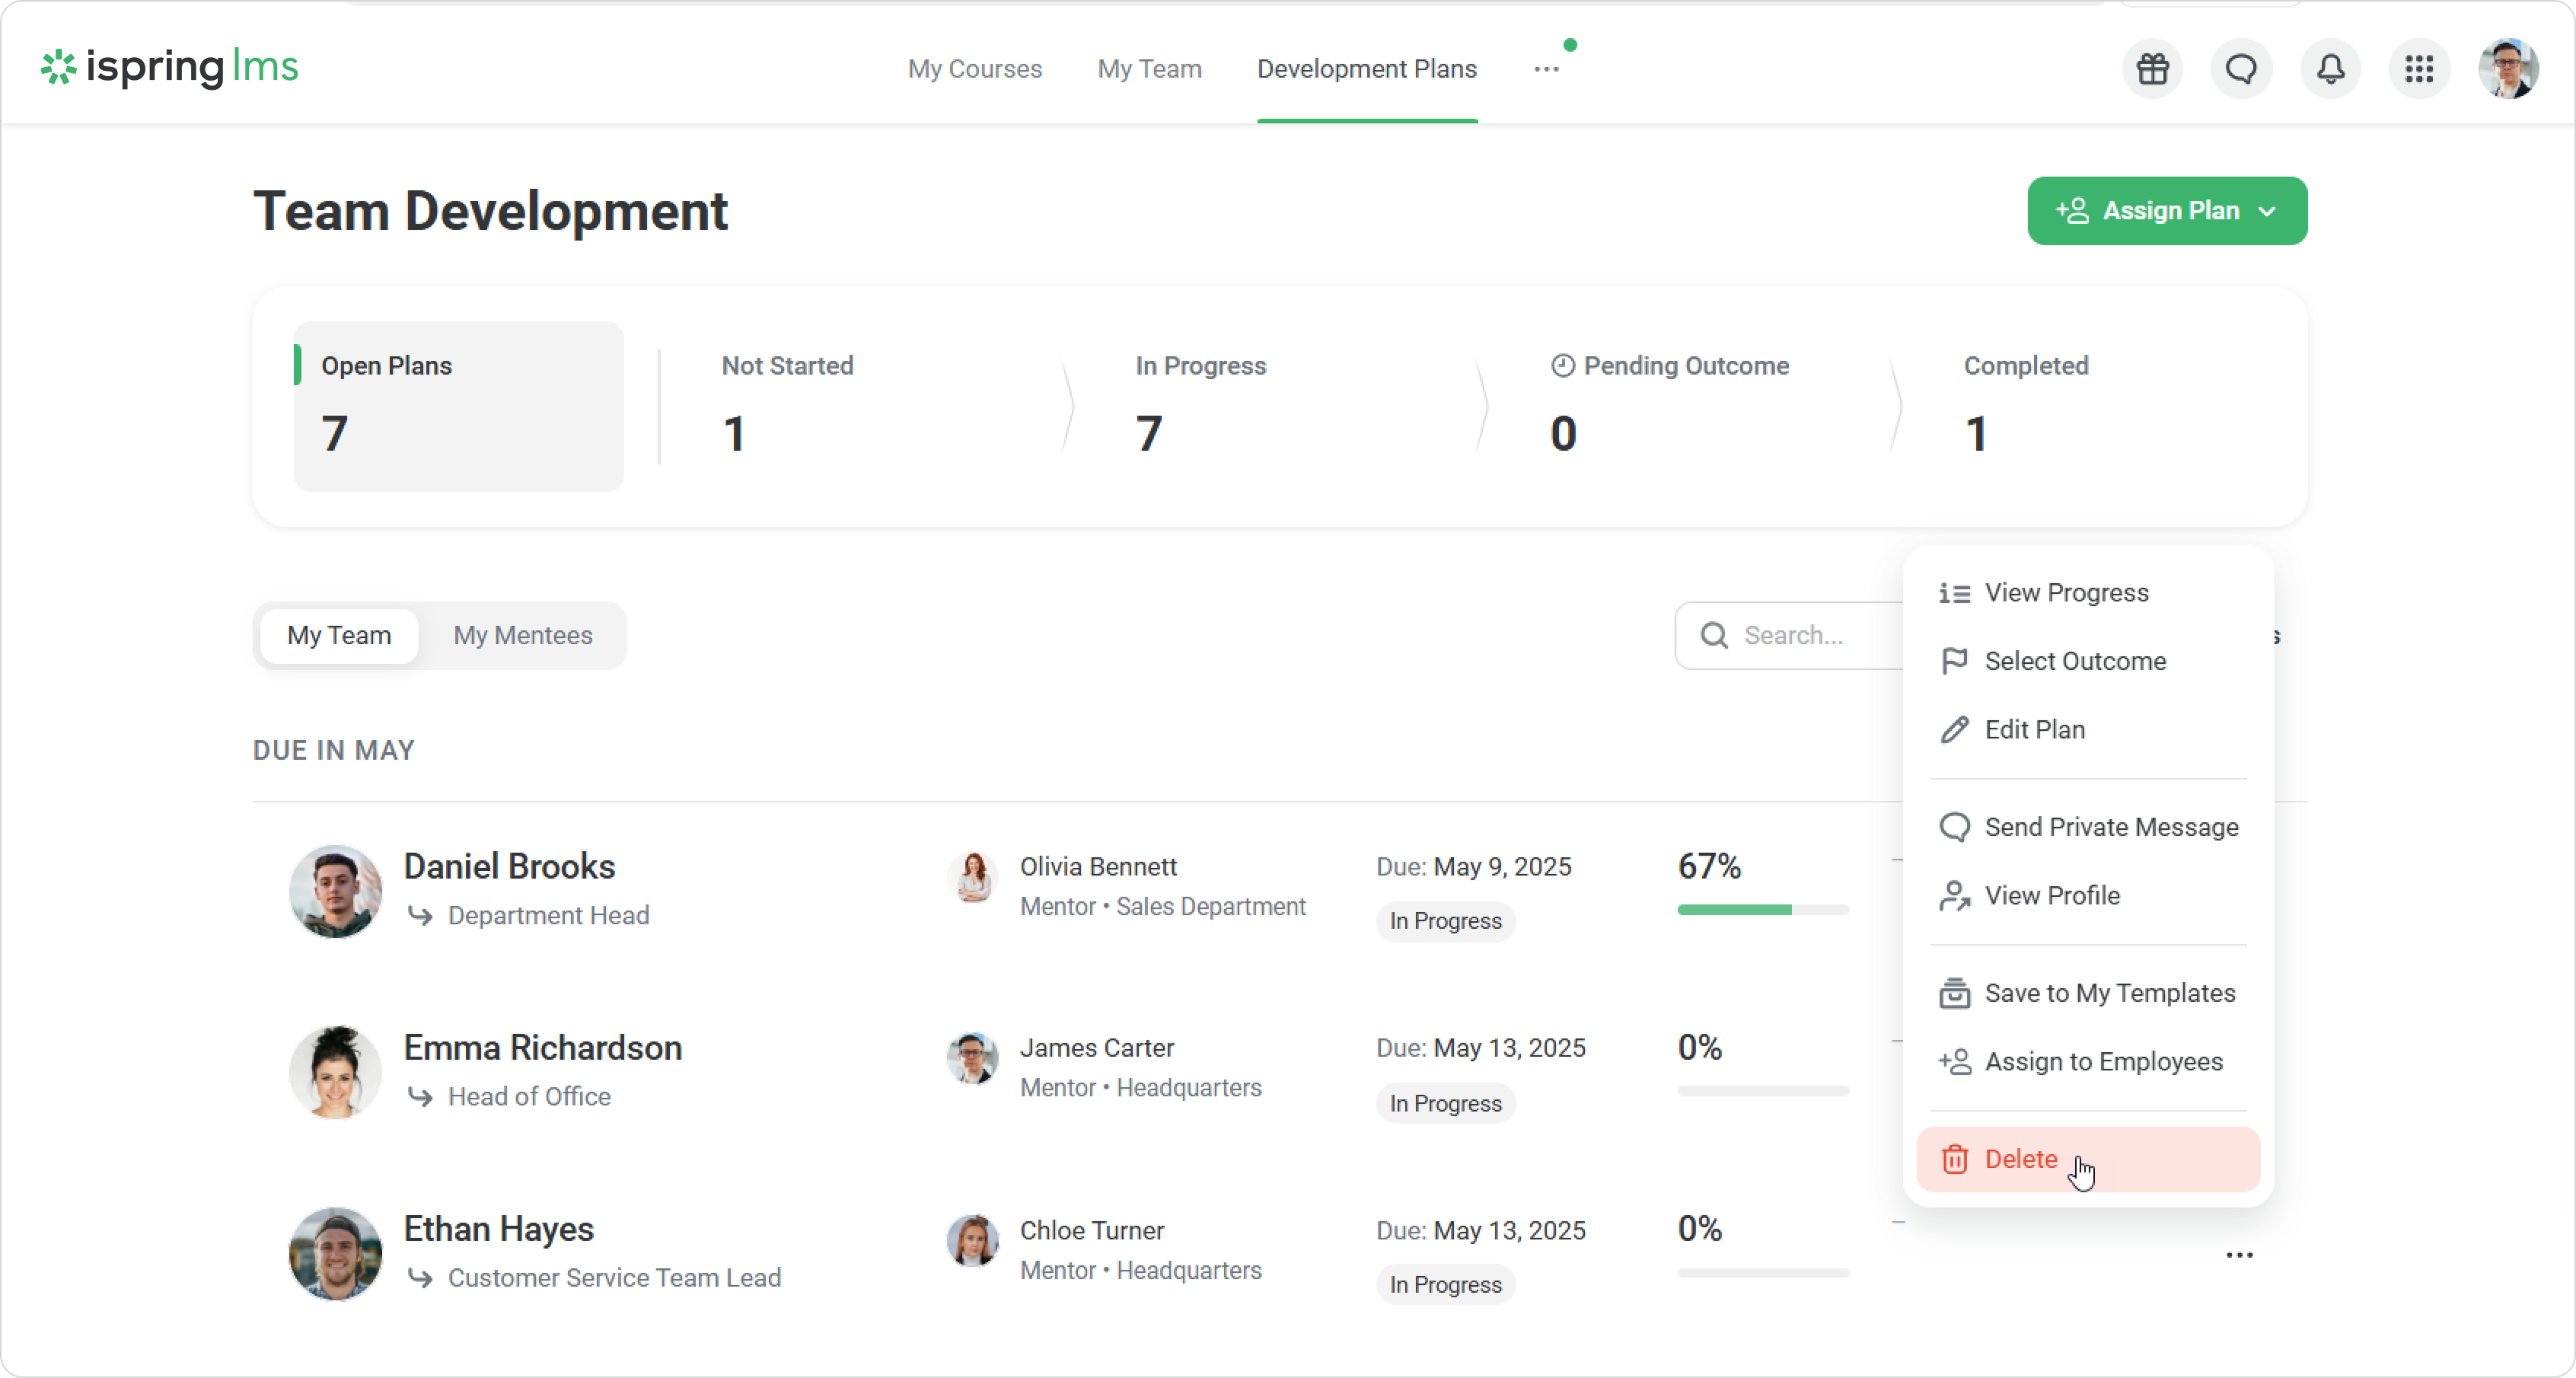2576x1378 pixels.
Task: Click Daniel Brooks 67% progress bar
Action: tap(1762, 910)
